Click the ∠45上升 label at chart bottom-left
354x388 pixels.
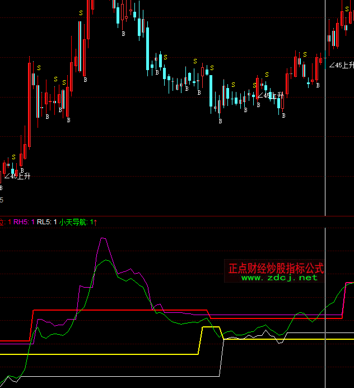coord(17,176)
